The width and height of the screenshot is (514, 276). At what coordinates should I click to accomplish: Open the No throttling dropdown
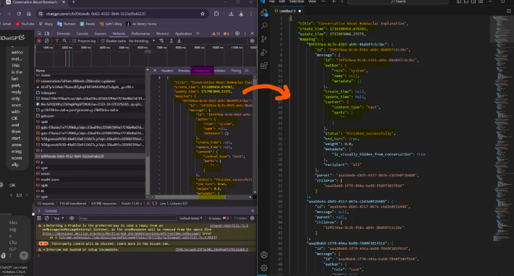tap(142, 41)
